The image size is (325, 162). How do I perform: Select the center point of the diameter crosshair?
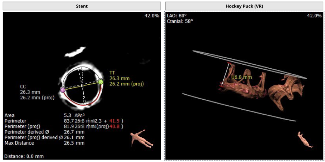(x=82, y=86)
